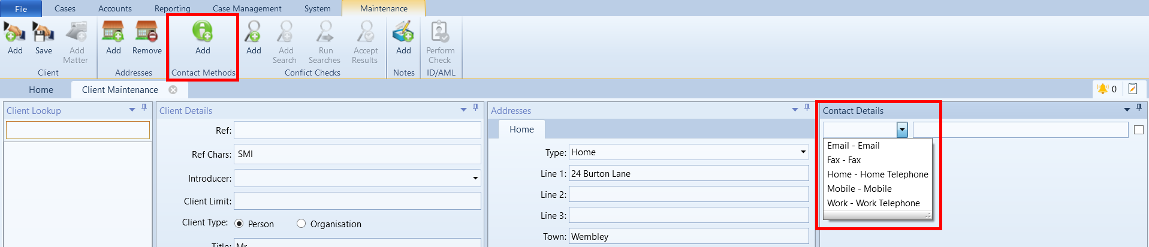Open the notifications bell icon

[x=1103, y=89]
